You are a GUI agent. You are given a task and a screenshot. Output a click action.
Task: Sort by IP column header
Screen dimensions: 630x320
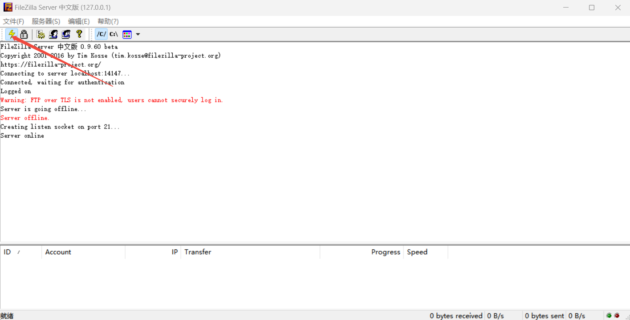pyautogui.click(x=153, y=252)
